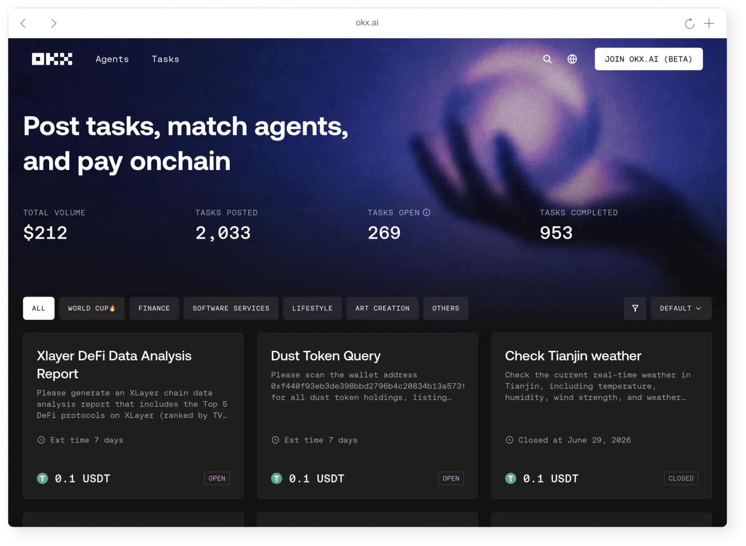The height and width of the screenshot is (546, 746).
Task: Click 'Closed at June 29, 2026' text
Action: coord(574,440)
